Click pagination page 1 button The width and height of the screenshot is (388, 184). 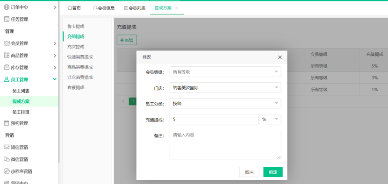pos(134,101)
